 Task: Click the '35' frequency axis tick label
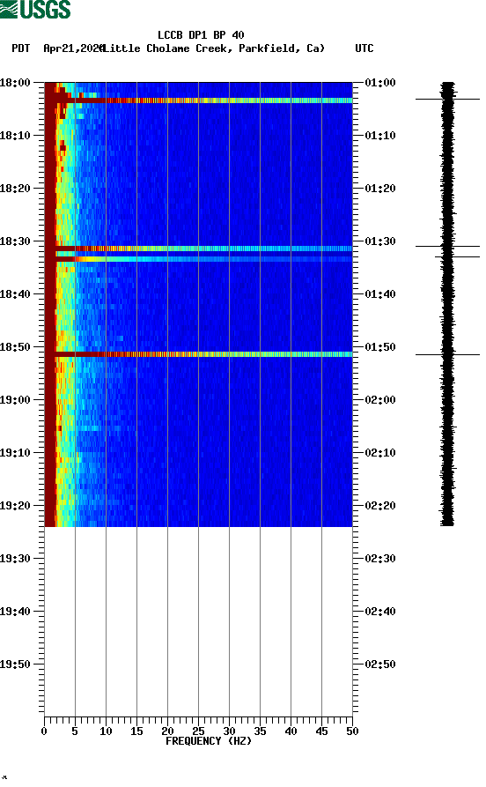coord(260,731)
